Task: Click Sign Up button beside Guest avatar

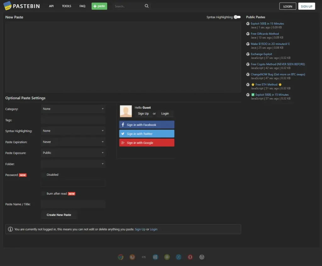Action: click(x=143, y=113)
